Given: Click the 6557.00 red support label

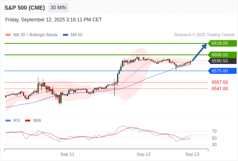Looking at the screenshot, I should [219, 82].
